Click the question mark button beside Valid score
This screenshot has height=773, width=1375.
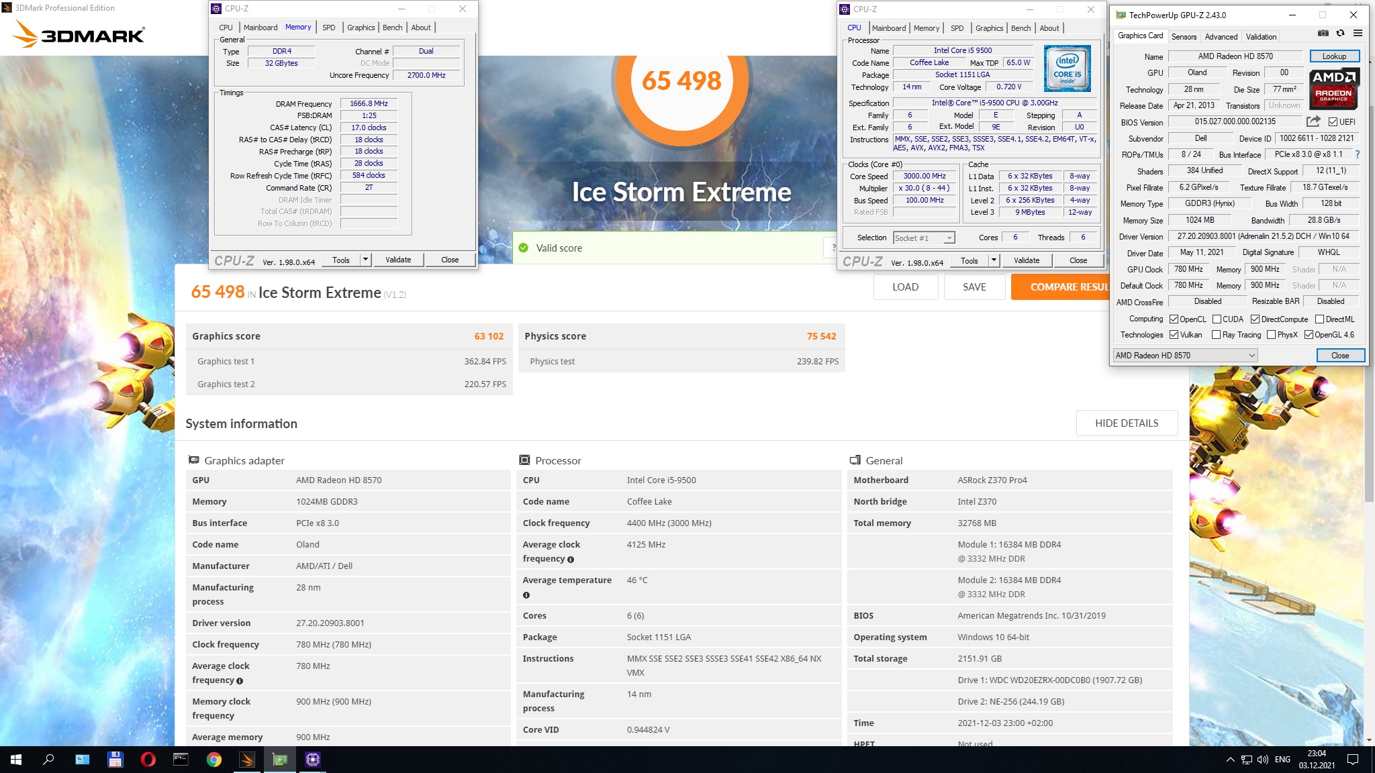833,248
